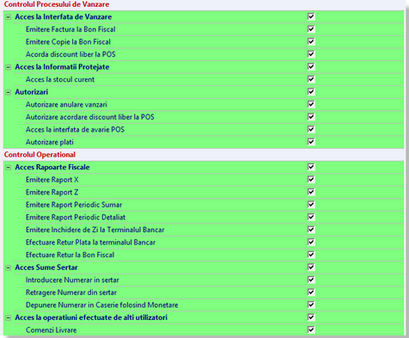
Task: Collapse the Acces Sume Sertar group
Action: pyautogui.click(x=9, y=267)
